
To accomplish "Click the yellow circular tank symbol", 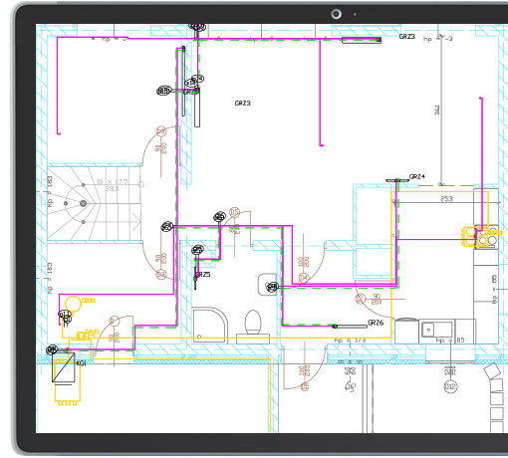I will point(73,304).
